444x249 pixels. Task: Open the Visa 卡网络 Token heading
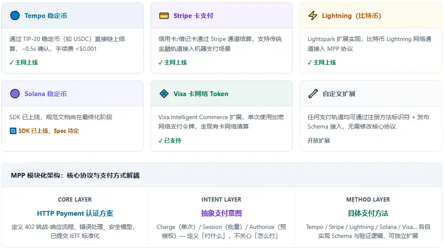pos(201,94)
